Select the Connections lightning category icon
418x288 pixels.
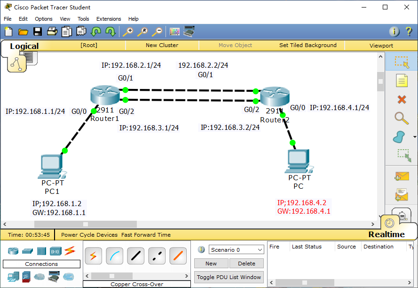coord(70,251)
